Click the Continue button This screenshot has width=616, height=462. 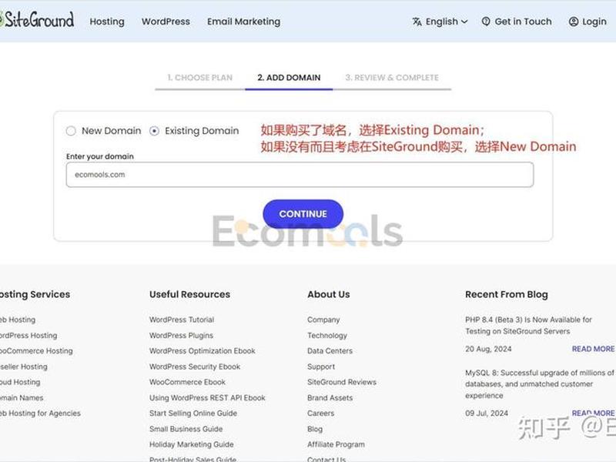click(x=303, y=214)
